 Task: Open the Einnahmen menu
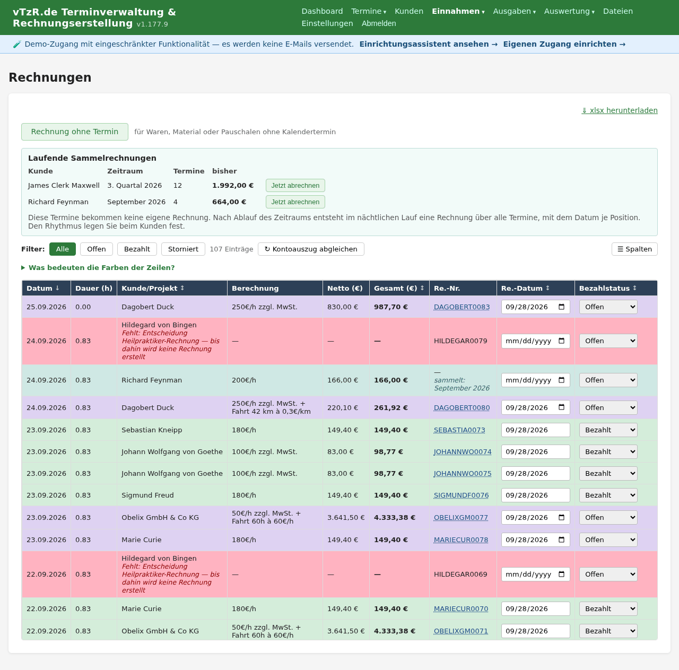click(x=458, y=11)
